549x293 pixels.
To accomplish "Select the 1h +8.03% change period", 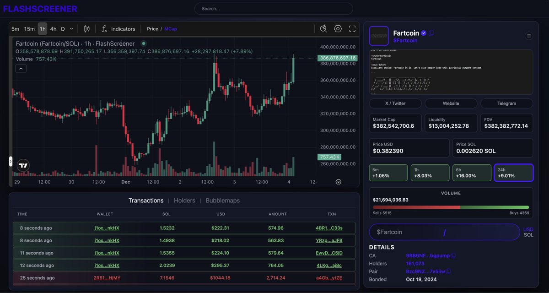I will [x=430, y=173].
